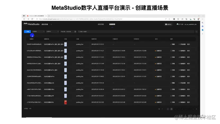Add page to favorites with star icon
Viewport: 220px width, 124px height.
pos(169,19)
